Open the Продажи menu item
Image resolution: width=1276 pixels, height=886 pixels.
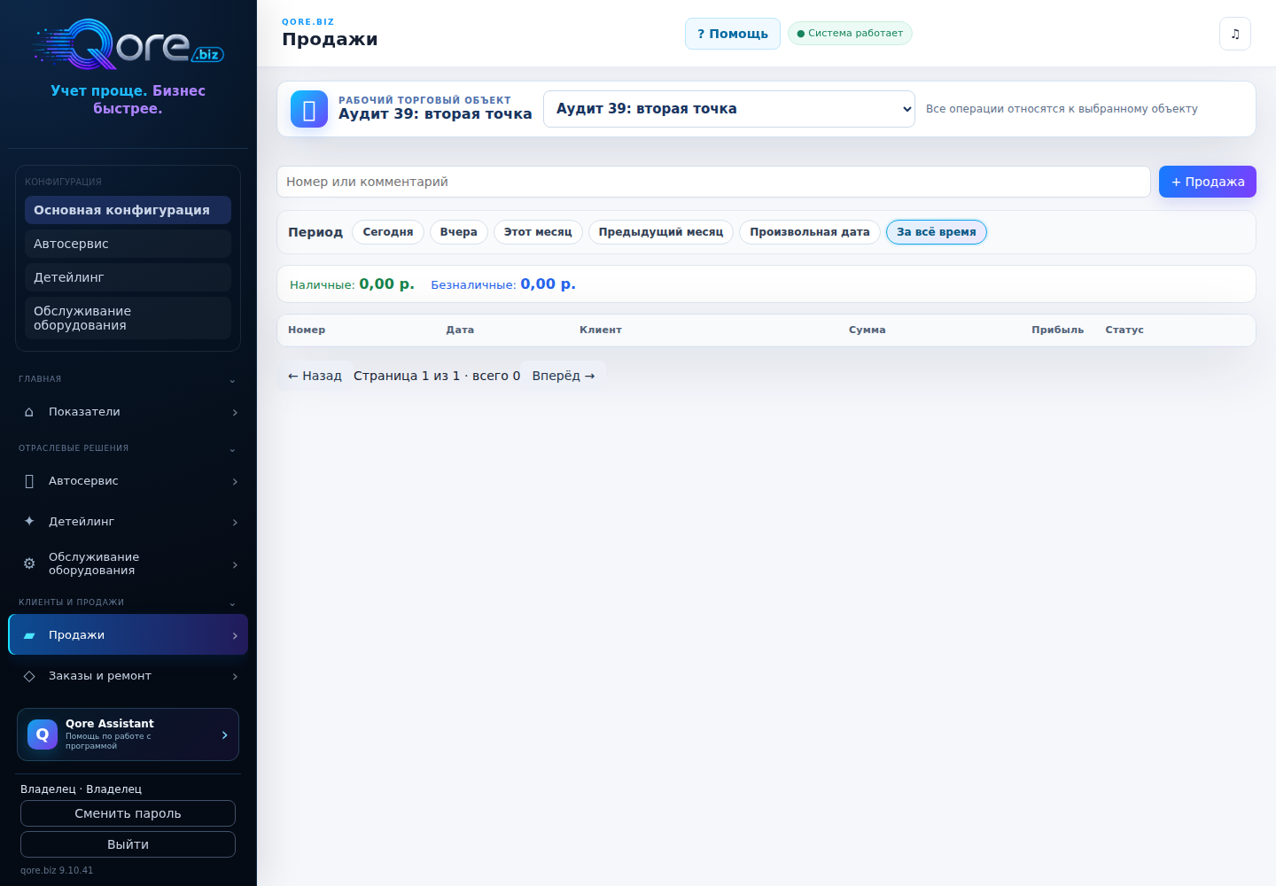128,635
